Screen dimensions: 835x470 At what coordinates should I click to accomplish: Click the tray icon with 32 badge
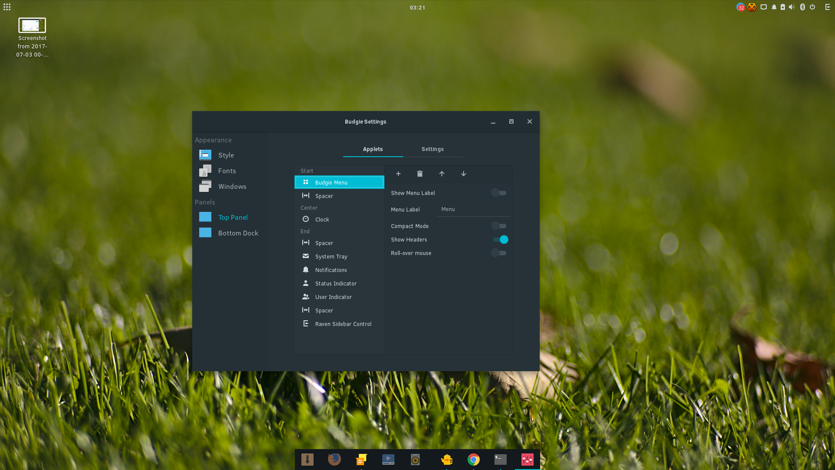coord(741,7)
